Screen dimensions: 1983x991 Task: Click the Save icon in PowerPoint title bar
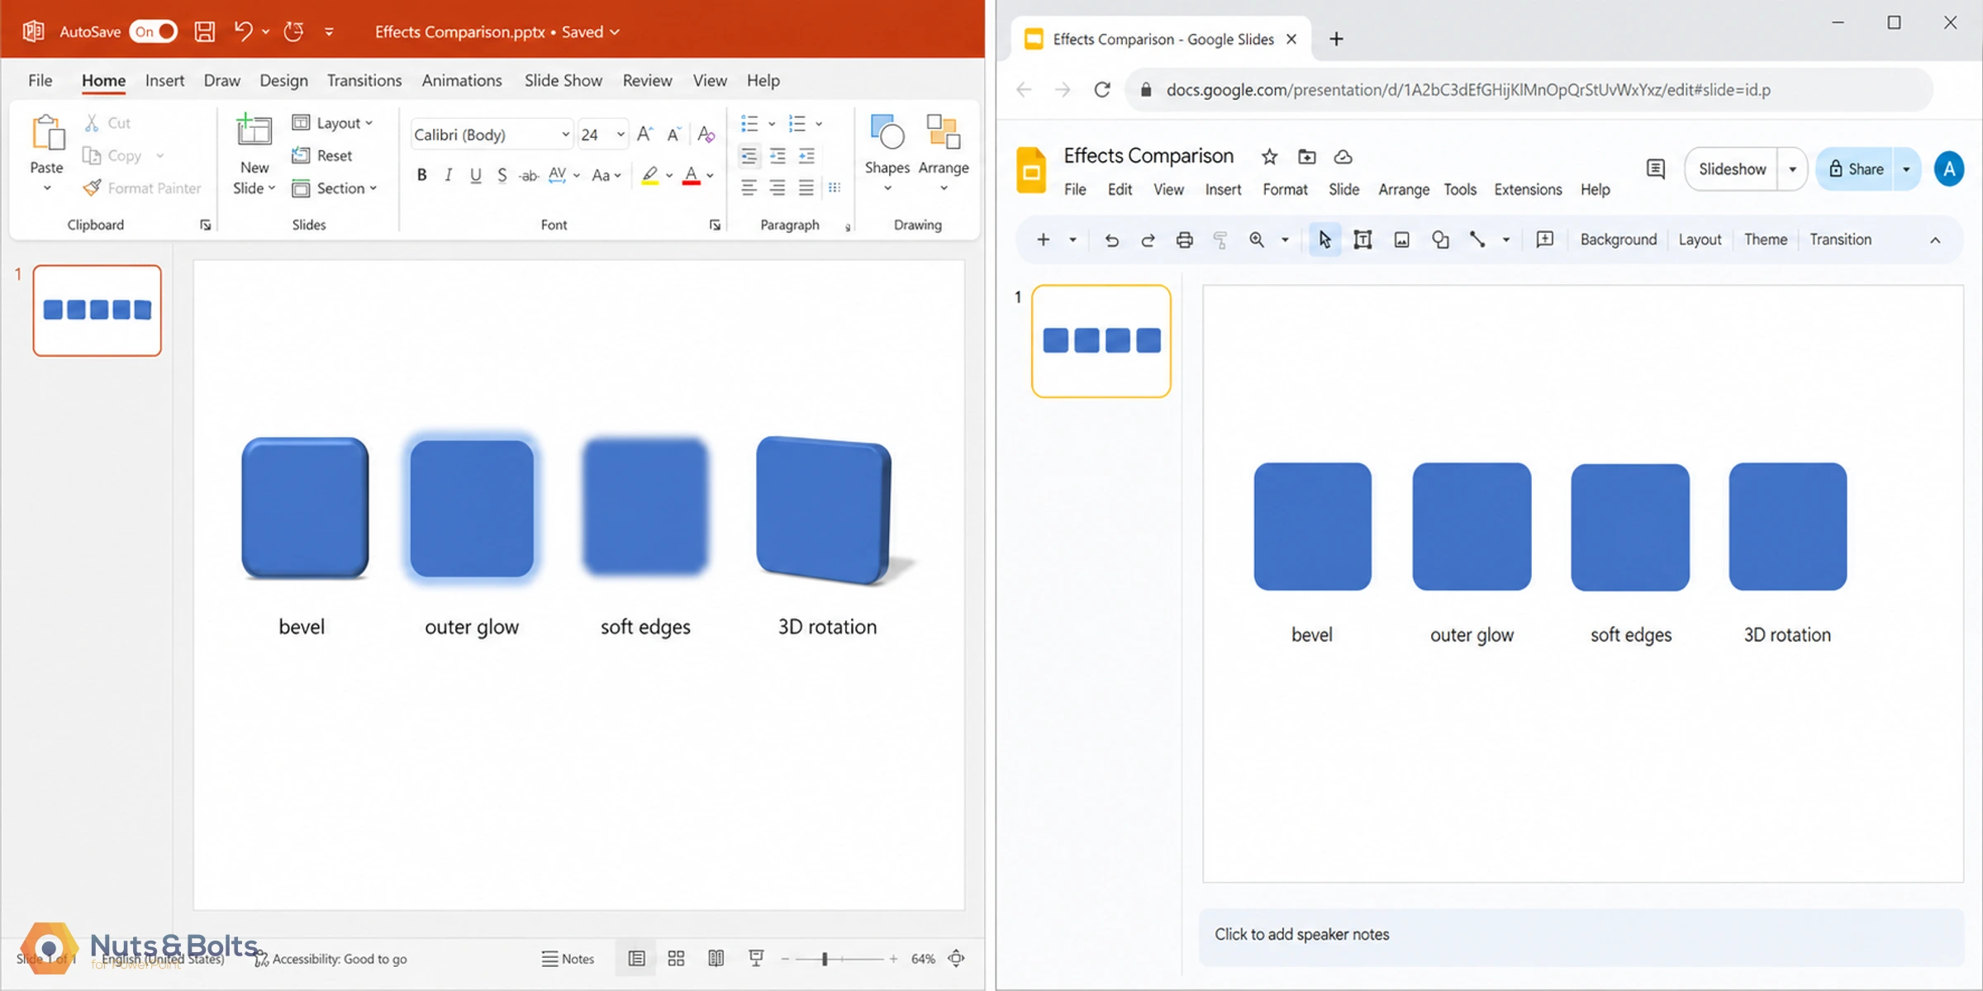(204, 31)
